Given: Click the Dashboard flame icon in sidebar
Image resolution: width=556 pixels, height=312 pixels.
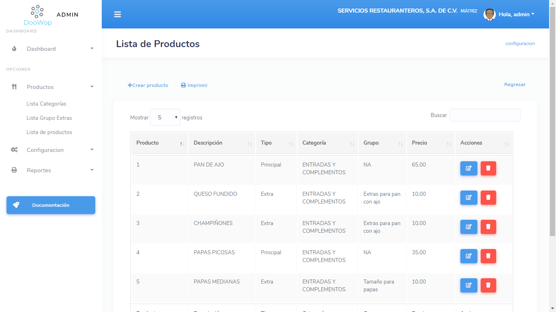Looking at the screenshot, I should [x=14, y=48].
